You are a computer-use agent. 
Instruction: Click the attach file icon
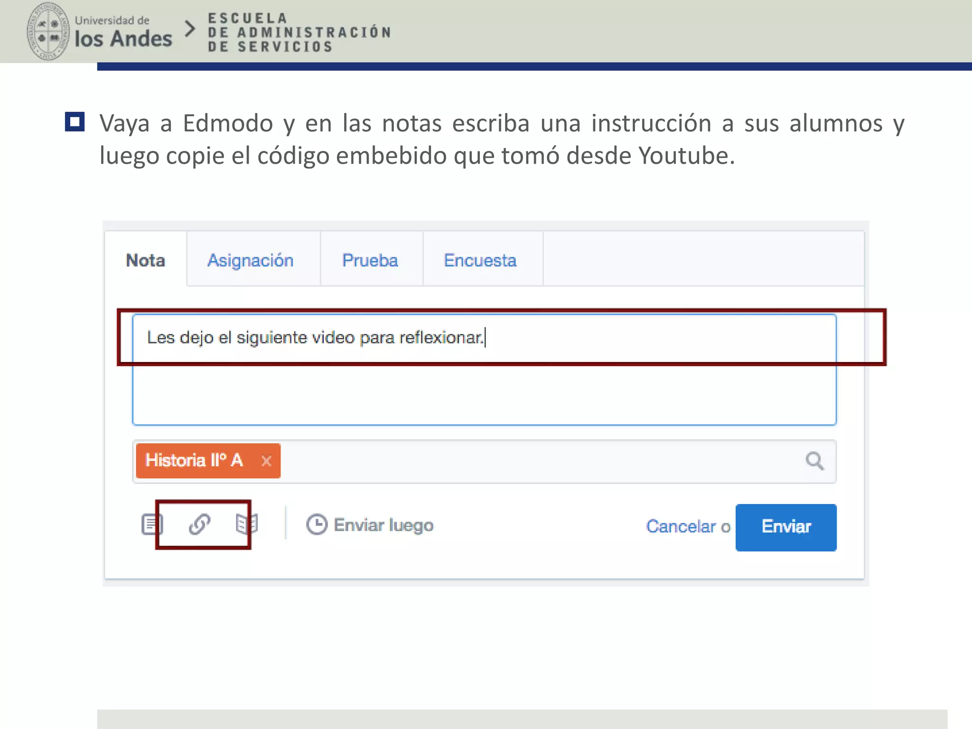[152, 524]
